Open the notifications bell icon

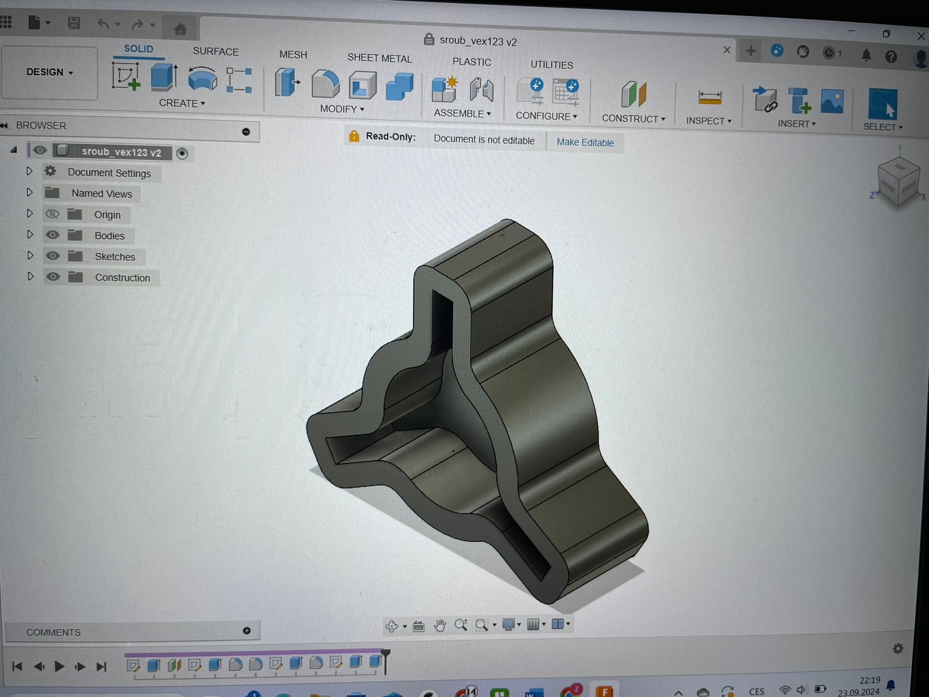865,55
